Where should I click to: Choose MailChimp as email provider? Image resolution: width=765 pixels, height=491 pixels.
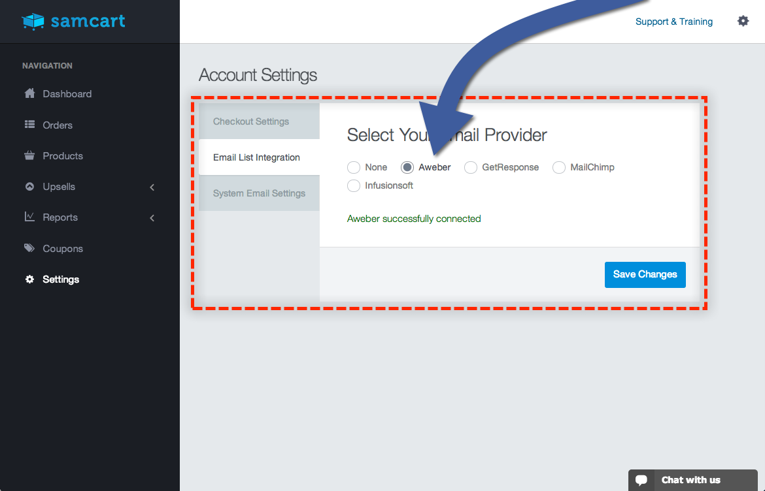[x=559, y=168]
